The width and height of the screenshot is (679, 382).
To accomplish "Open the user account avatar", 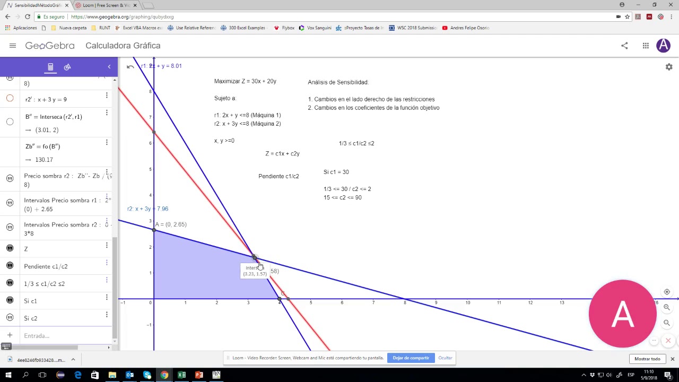I will pyautogui.click(x=663, y=46).
